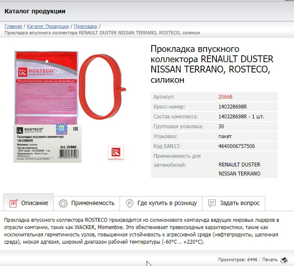Viewport: 294px width, 266px height.
Task: Switch to the Применяемость tab
Action: 87,203
